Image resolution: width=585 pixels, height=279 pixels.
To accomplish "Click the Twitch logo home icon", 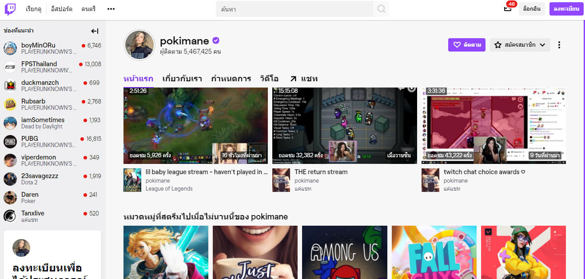I will tap(11, 9).
